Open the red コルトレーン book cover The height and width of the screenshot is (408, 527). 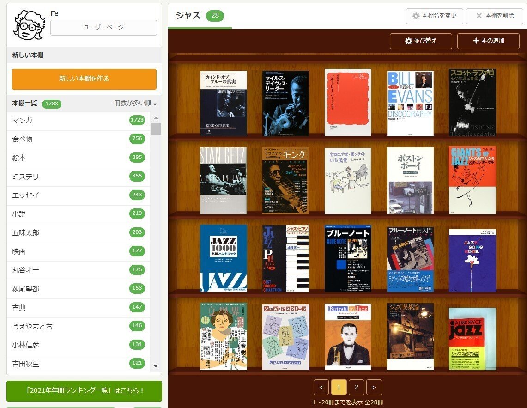[x=348, y=102]
